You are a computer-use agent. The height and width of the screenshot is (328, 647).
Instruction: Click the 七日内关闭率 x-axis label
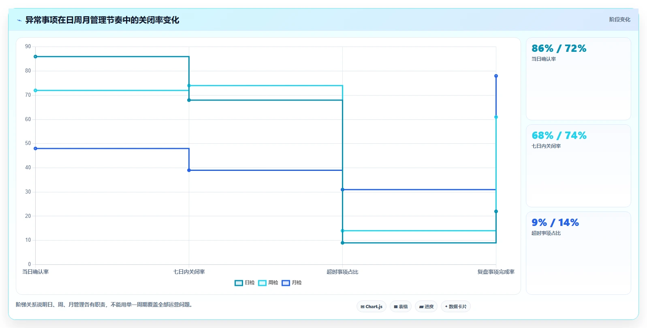tap(189, 272)
